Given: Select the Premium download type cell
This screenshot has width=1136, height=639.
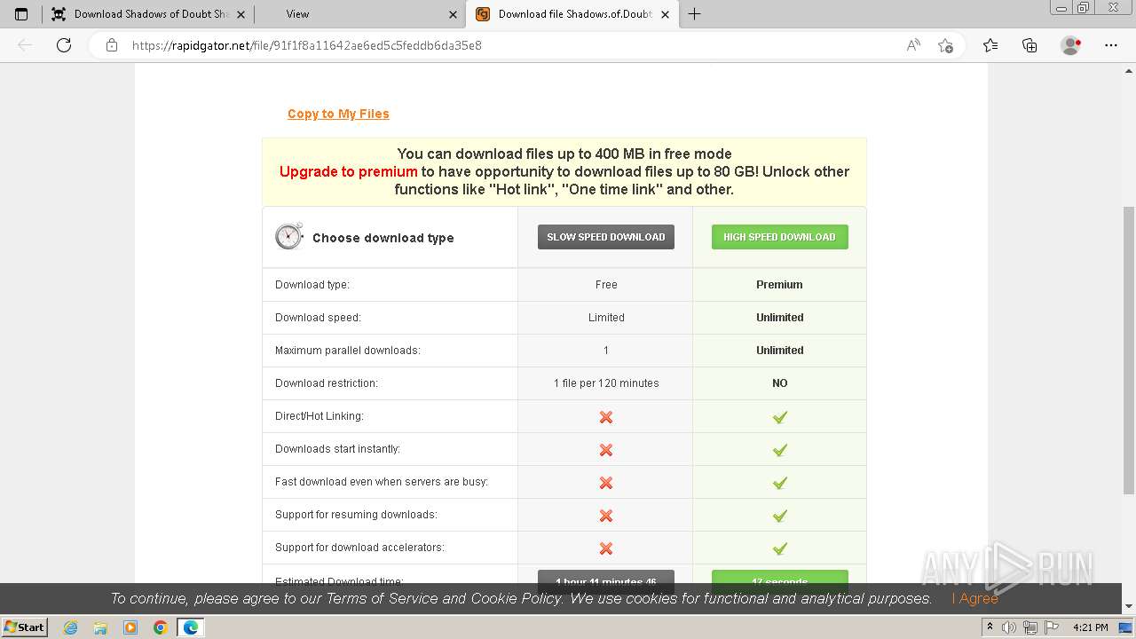Looking at the screenshot, I should [x=780, y=285].
